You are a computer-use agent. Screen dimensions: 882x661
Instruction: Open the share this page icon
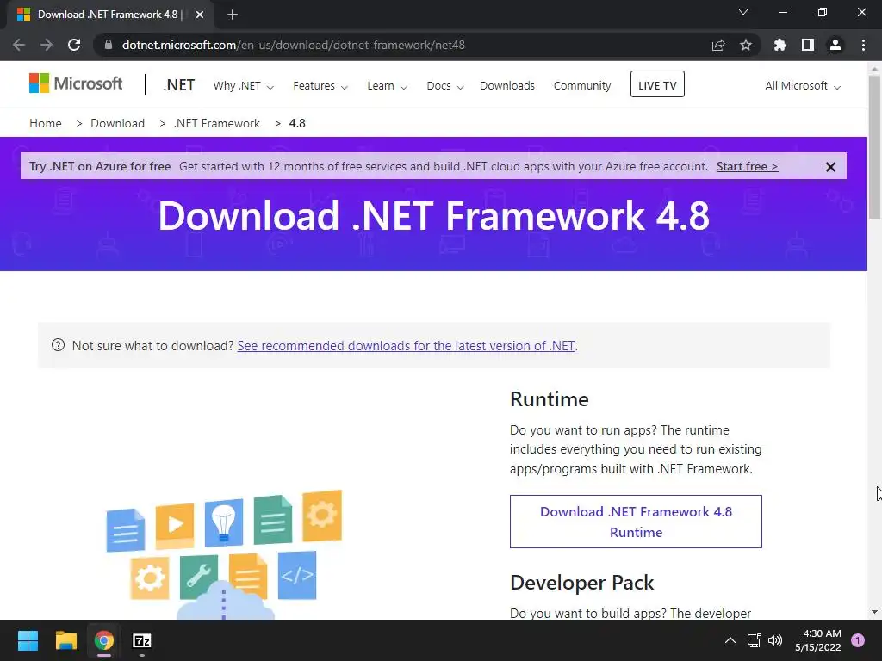(718, 45)
